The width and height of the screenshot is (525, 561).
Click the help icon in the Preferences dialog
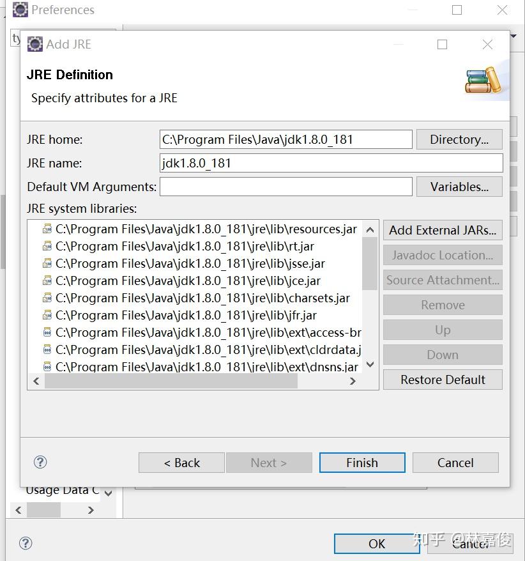[x=26, y=542]
